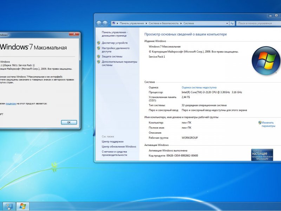The height and width of the screenshot is (211, 281).
Task: Click the address bar computer icon
Action: pyautogui.click(x=113, y=23)
